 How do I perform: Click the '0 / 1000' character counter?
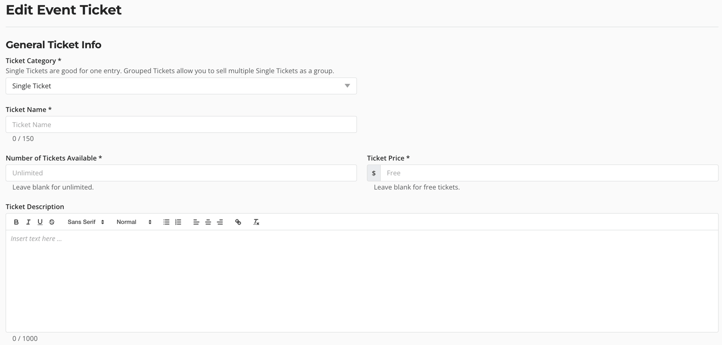[25, 339]
